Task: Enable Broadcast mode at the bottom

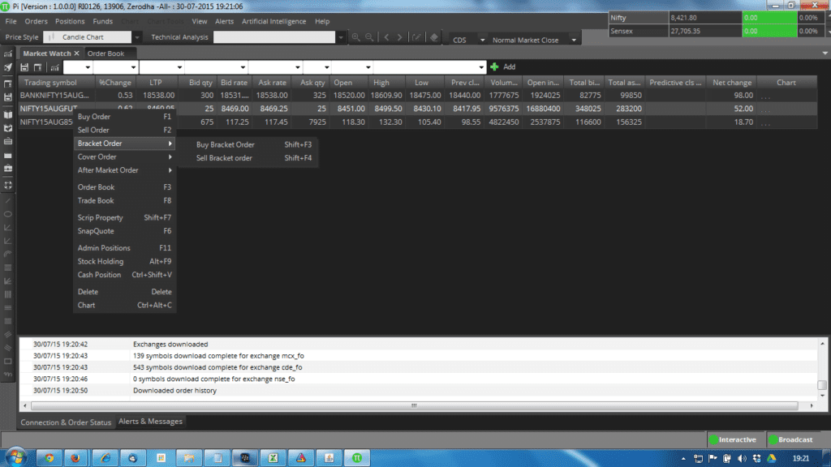Action: [792, 439]
